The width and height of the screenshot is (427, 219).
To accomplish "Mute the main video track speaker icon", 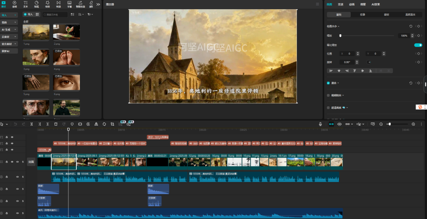I will point(17,162).
